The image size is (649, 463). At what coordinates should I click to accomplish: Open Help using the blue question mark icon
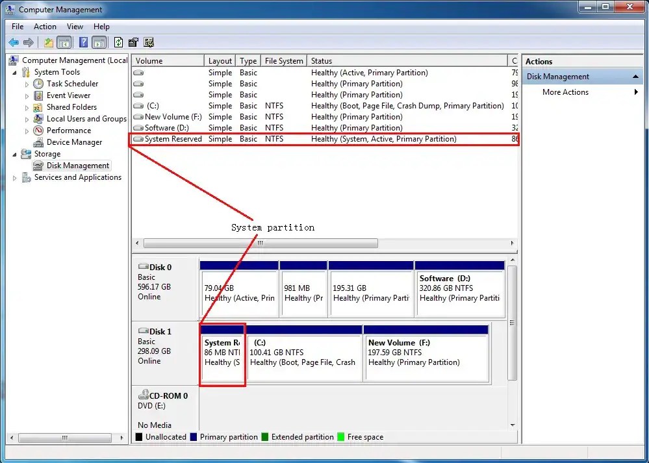point(83,42)
